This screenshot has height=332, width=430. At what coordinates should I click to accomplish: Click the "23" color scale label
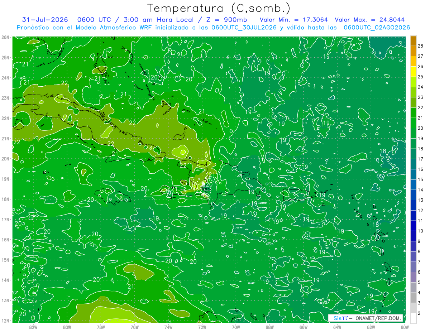(421, 97)
